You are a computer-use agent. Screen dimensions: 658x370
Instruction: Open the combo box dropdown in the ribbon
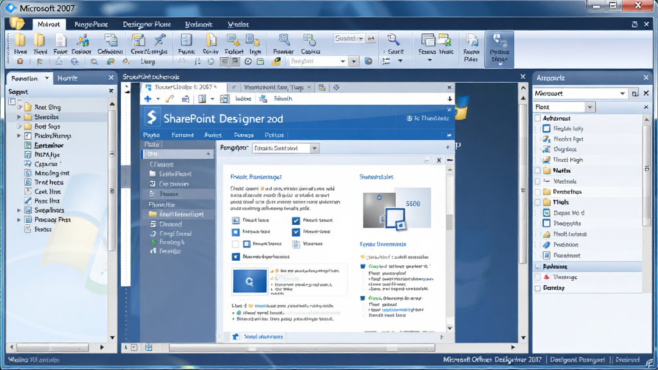pos(343,61)
